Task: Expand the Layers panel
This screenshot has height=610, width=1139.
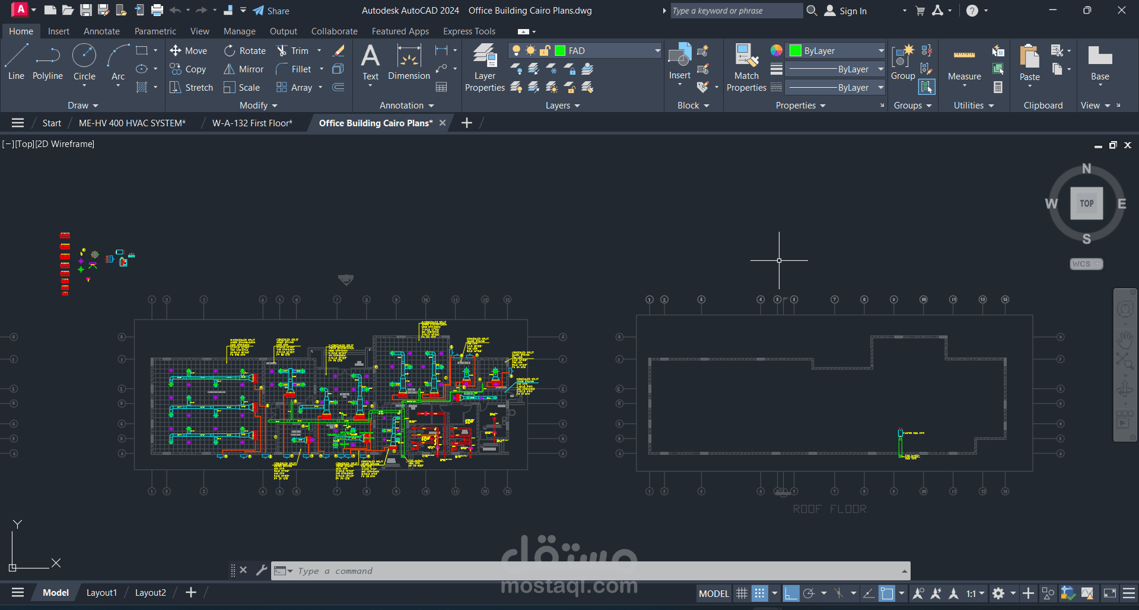Action: pos(562,106)
